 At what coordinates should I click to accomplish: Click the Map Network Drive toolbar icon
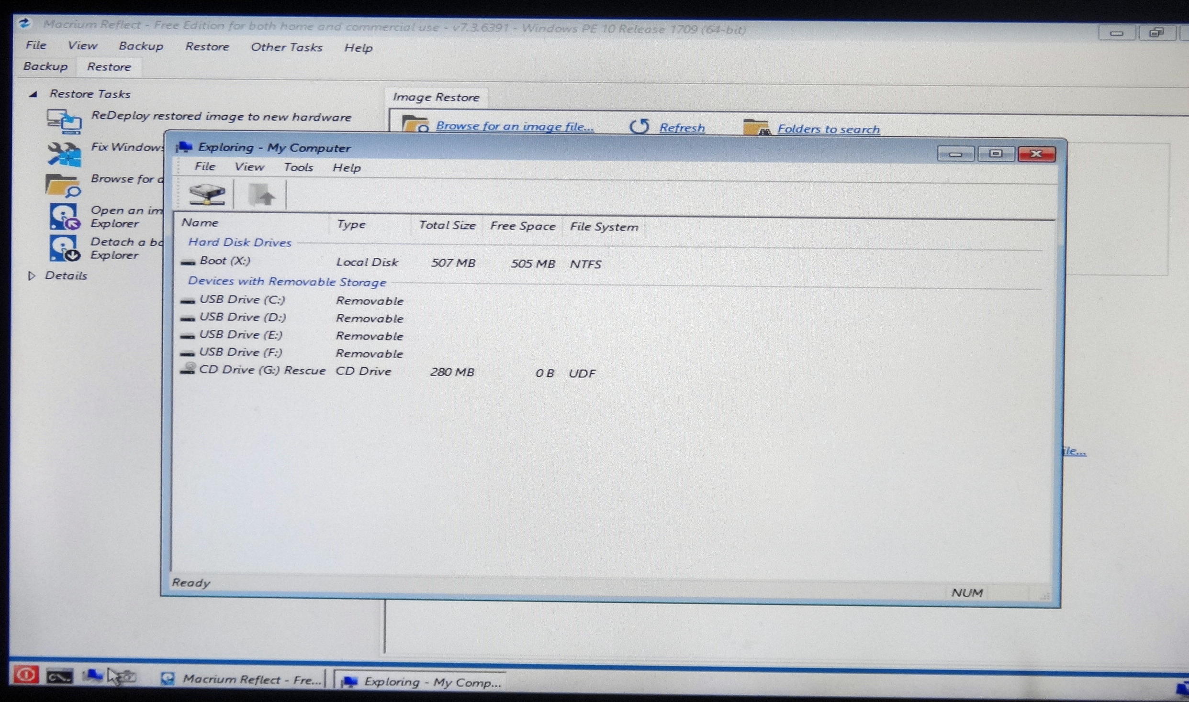pos(207,194)
